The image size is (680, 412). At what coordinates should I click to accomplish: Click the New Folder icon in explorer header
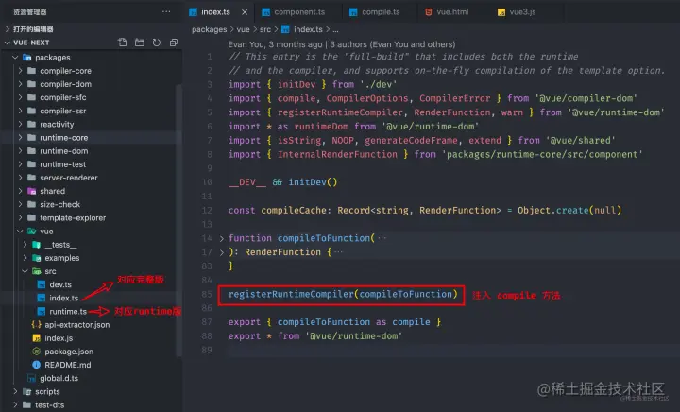point(139,43)
